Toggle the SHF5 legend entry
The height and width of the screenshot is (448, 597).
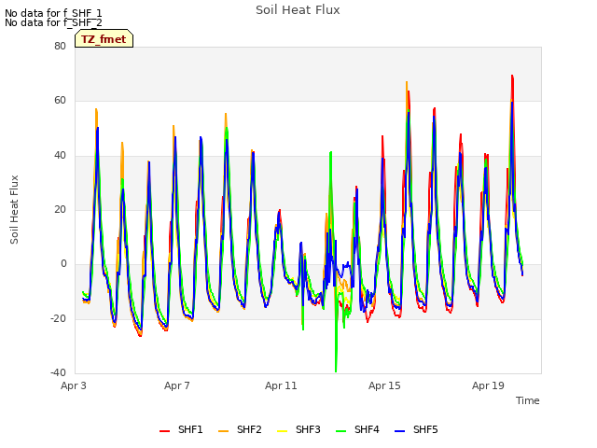(x=416, y=429)
